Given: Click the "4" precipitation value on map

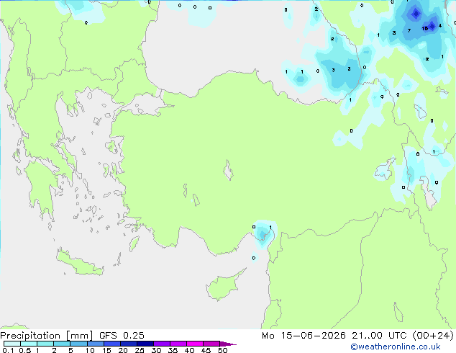Looking at the screenshot, I should pyautogui.click(x=440, y=26).
